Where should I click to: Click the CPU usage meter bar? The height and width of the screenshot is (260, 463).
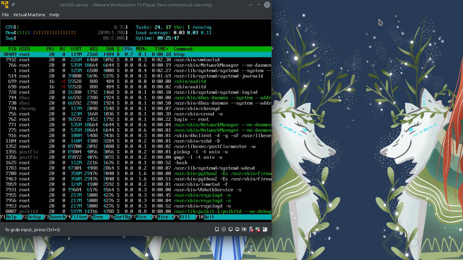[66, 27]
